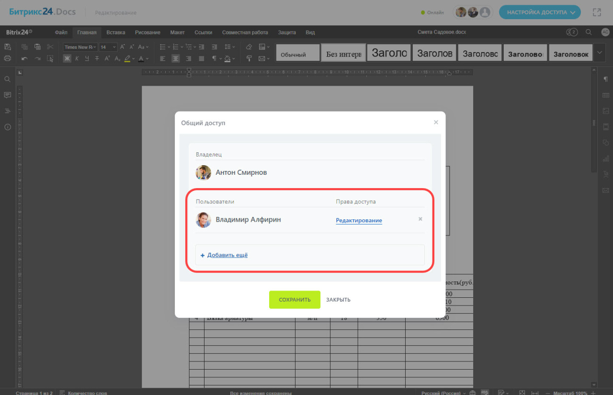Toggle strikethrough formatting

97,58
